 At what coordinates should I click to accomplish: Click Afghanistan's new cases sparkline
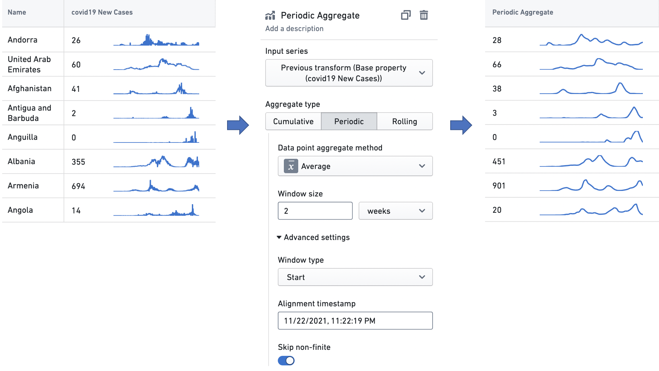pyautogui.click(x=156, y=88)
